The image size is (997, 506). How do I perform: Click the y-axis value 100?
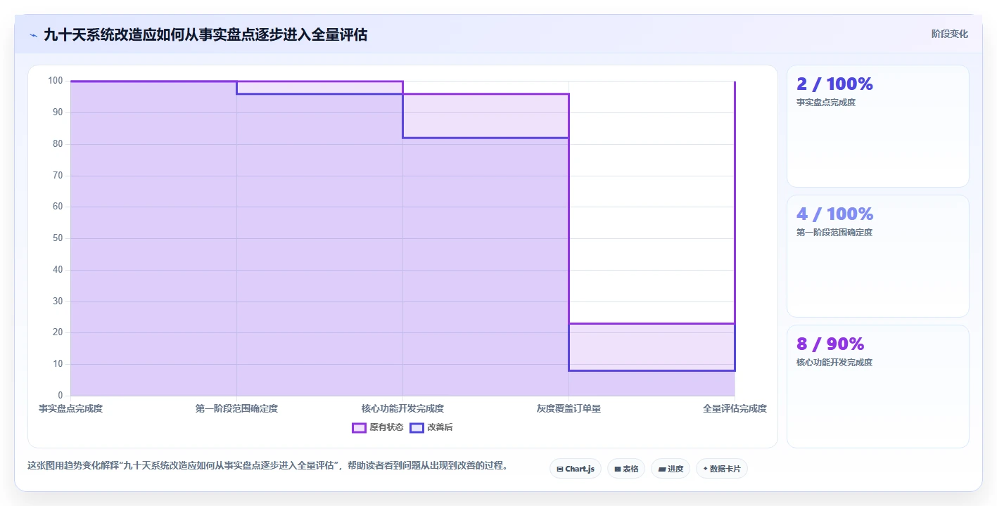pos(56,81)
